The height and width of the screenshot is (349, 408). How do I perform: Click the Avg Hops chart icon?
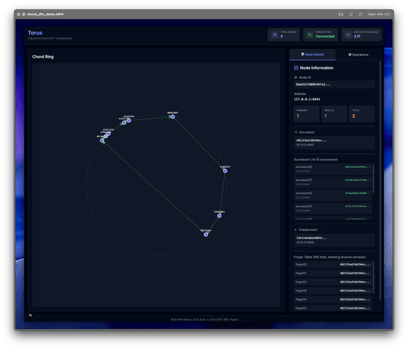347,34
